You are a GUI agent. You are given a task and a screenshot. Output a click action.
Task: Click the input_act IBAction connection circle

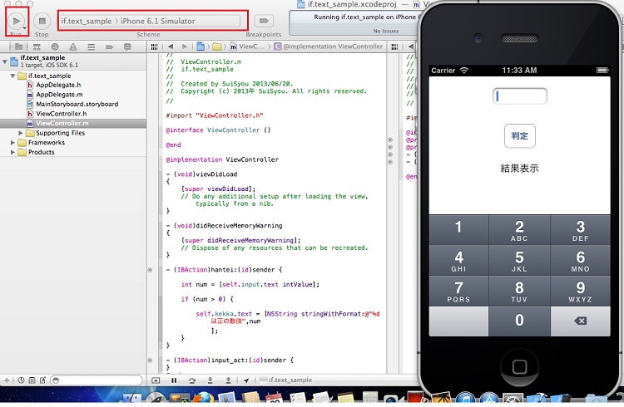150,360
